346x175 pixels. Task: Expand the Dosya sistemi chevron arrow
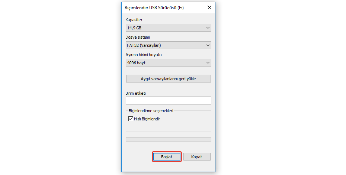click(208, 45)
